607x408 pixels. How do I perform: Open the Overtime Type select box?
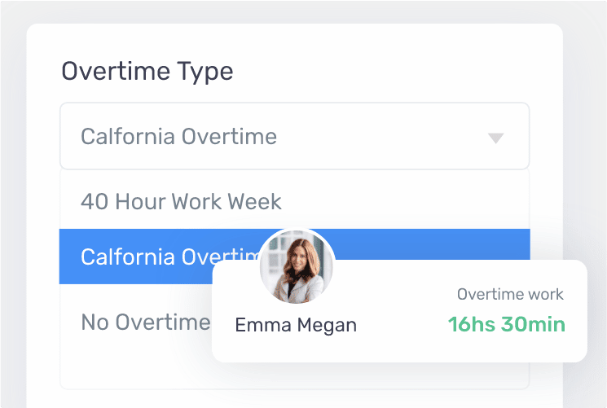pyautogui.click(x=295, y=136)
